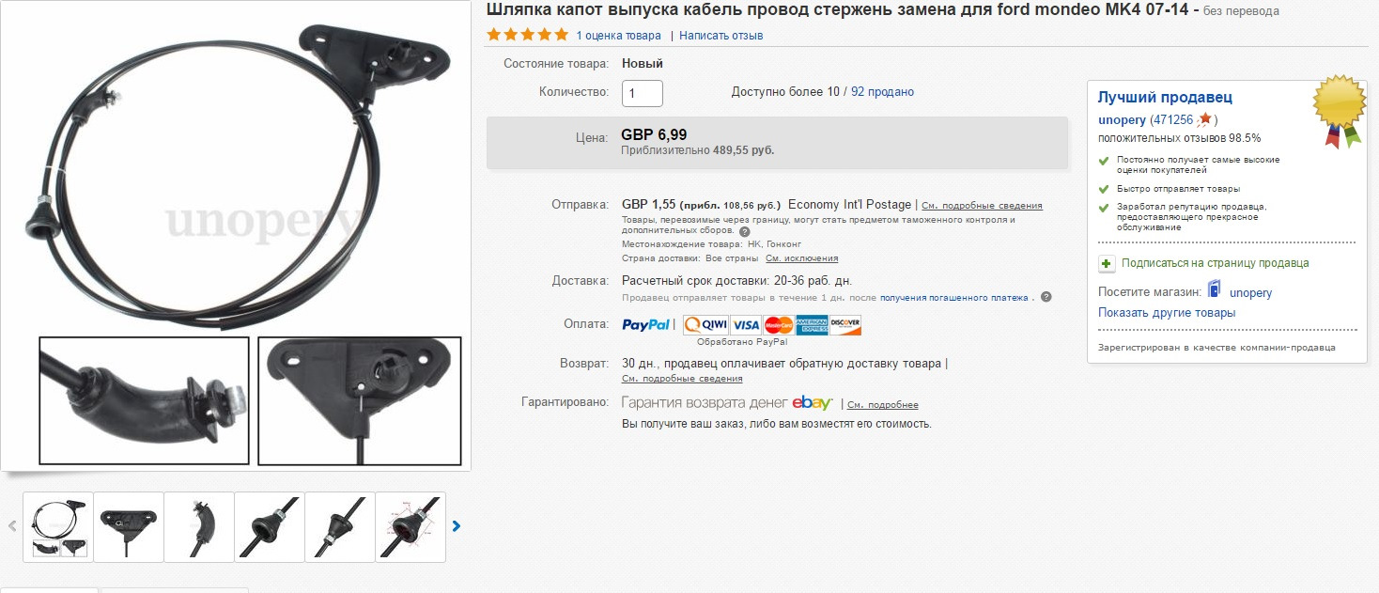Click the VISA card icon
1379x593 pixels.
(x=746, y=325)
